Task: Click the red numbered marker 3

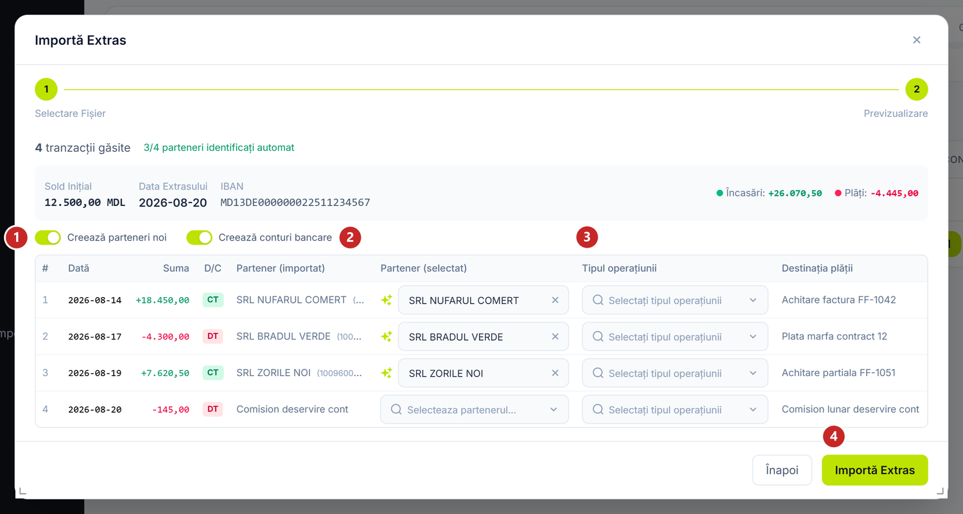Action: coord(587,237)
